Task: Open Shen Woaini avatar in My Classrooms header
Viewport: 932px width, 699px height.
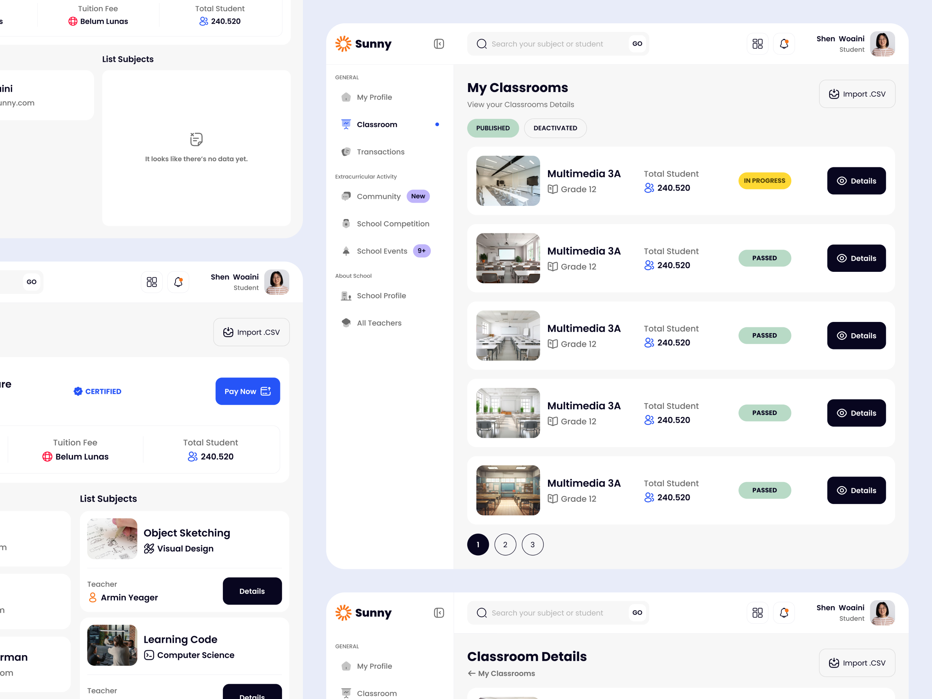Action: coord(882,44)
